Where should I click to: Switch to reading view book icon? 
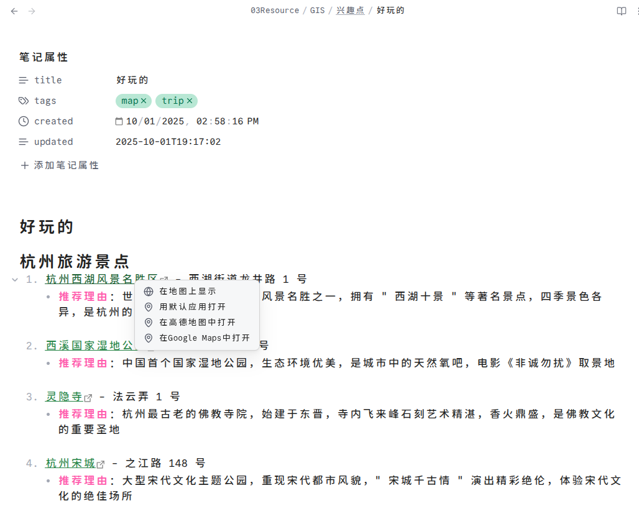pos(621,11)
